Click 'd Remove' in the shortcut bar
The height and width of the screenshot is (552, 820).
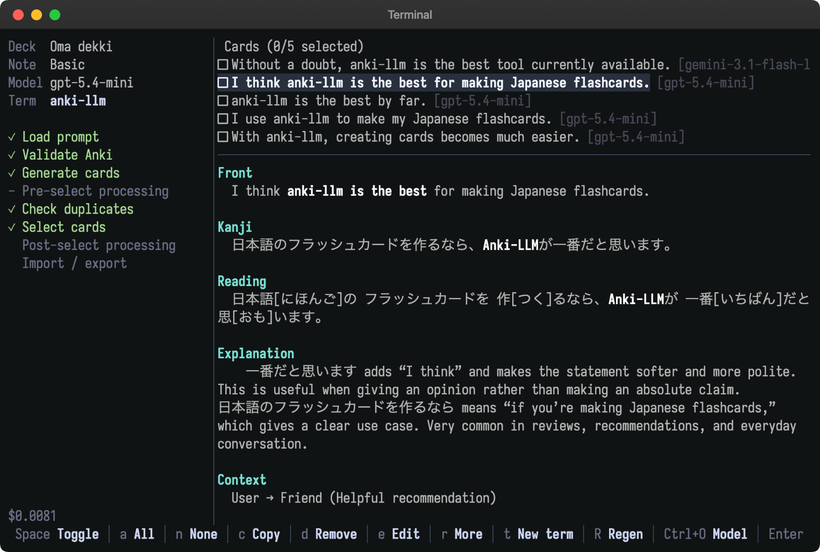coord(329,534)
